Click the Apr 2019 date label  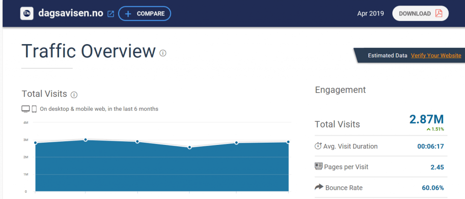[x=371, y=14]
